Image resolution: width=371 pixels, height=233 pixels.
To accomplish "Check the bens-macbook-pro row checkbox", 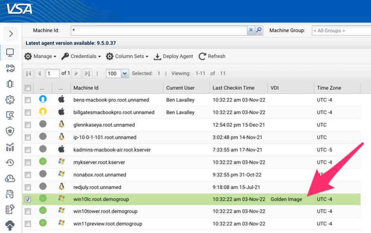I will tap(28, 100).
